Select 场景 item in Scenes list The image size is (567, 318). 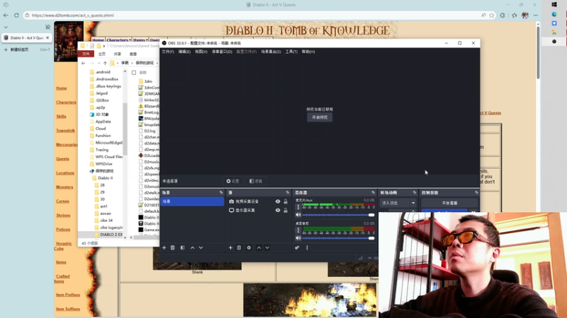[192, 201]
